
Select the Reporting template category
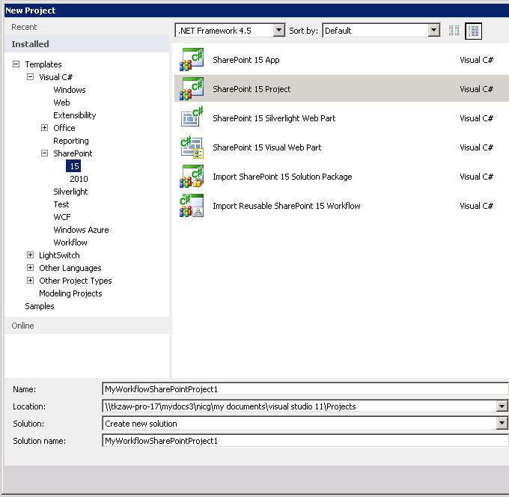pyautogui.click(x=71, y=141)
